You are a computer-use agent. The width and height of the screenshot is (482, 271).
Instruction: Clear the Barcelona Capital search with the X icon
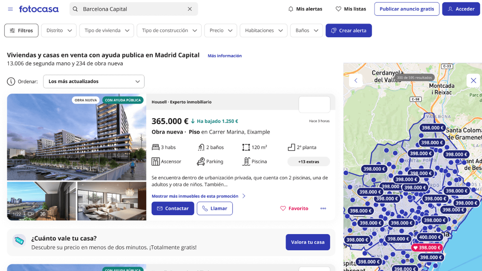[189, 9]
